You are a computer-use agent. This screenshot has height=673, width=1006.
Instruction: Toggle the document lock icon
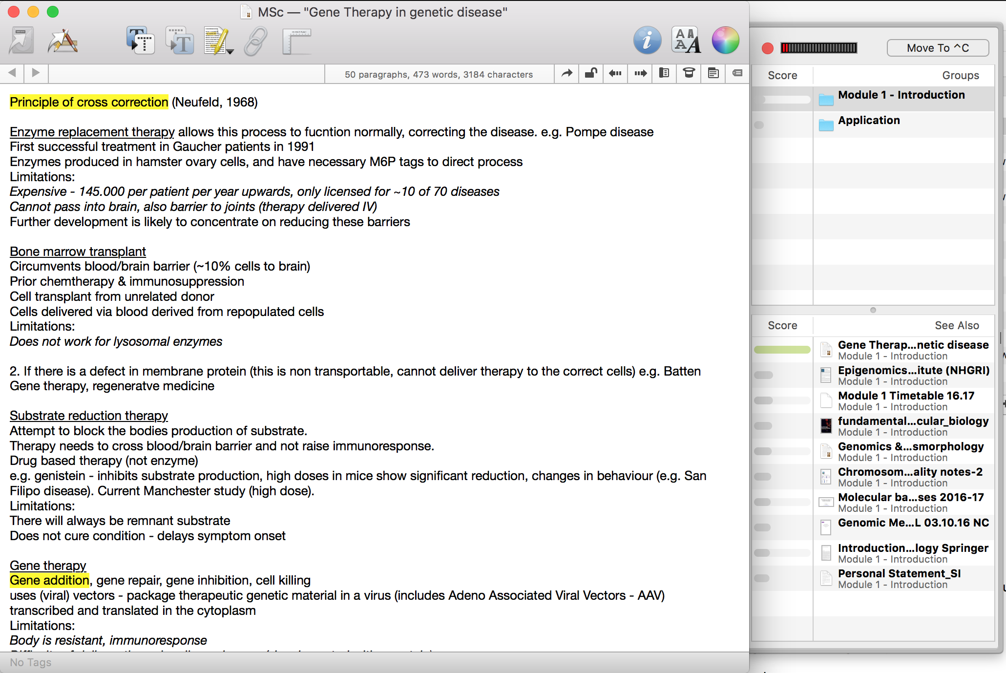click(x=591, y=73)
